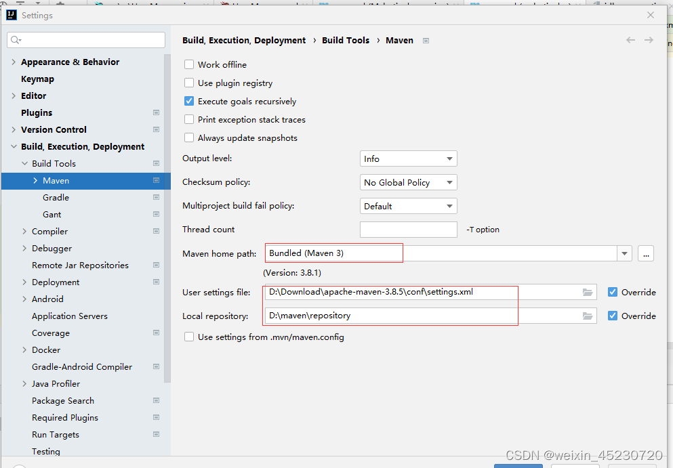Viewport: 673px width, 468px height.
Task: Enable Work offline checkbox
Action: pyautogui.click(x=189, y=64)
